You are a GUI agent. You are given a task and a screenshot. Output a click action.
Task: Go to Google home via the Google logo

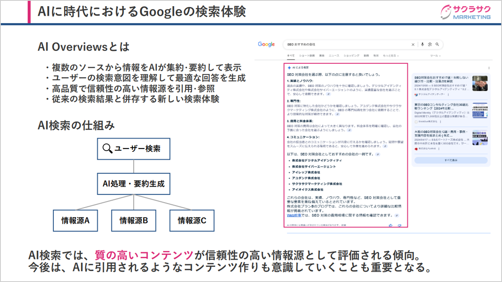click(266, 45)
